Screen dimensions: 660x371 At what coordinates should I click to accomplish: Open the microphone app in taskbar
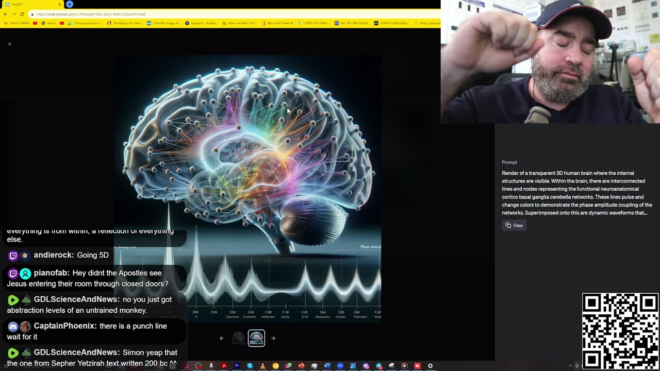pos(211,366)
